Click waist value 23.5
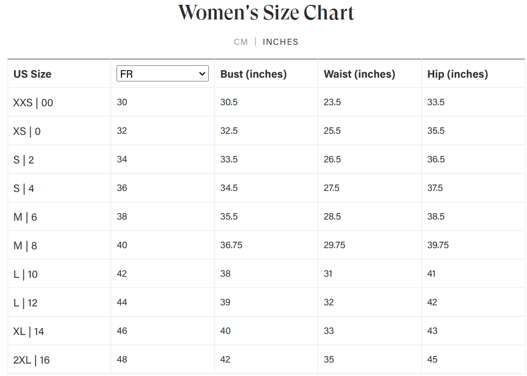Screen dimensions: 527x376 332,102
